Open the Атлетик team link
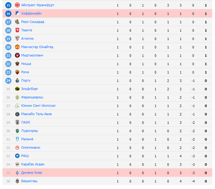This screenshot has height=189, width=215. (x=28, y=39)
